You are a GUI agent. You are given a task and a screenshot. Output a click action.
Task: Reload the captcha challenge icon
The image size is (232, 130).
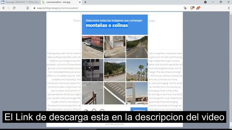point(86,110)
